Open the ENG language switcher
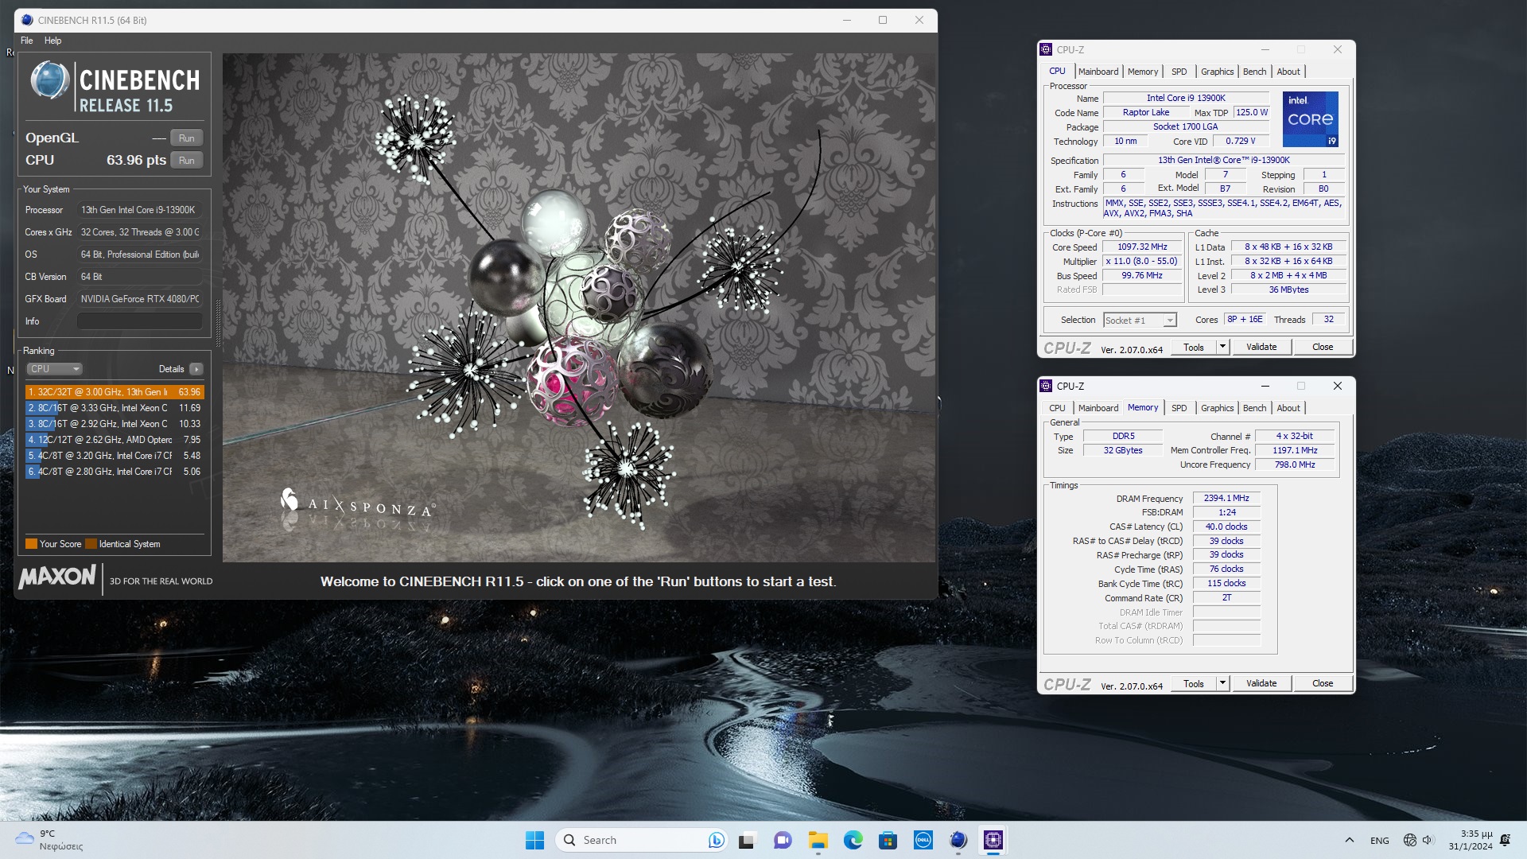1527x859 pixels. (x=1380, y=840)
